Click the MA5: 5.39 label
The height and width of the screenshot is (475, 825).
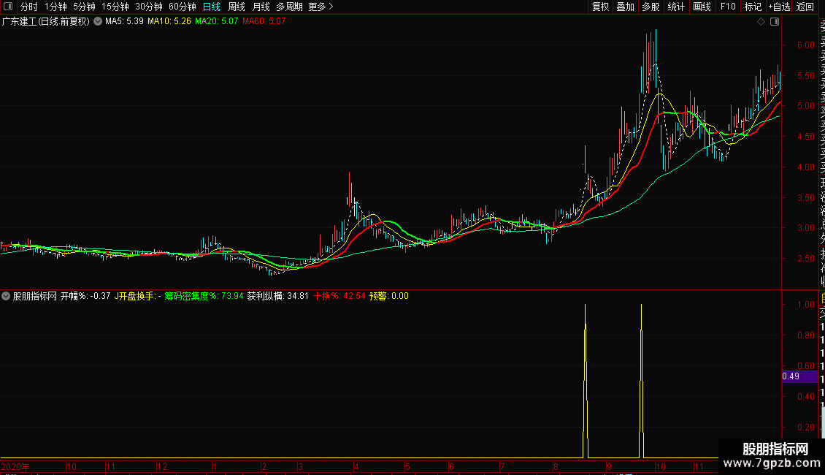tap(124, 22)
